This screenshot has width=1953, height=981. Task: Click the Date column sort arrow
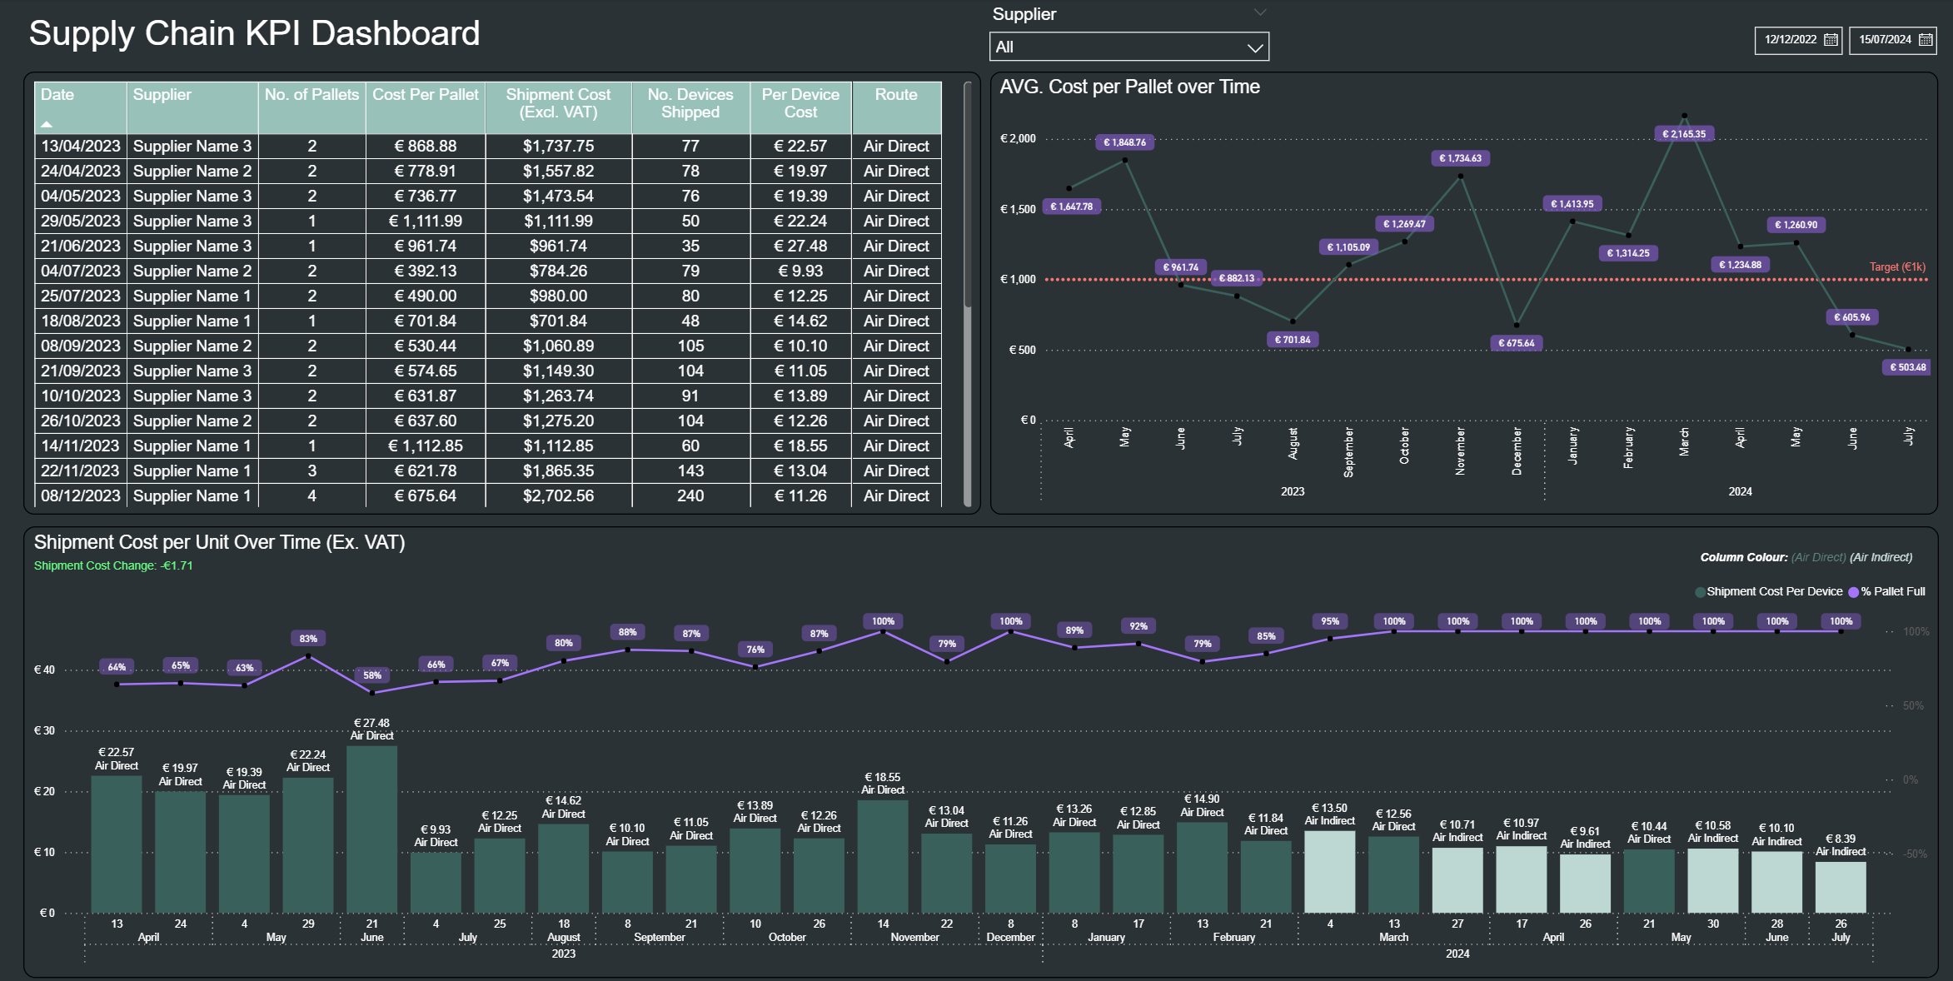[x=47, y=124]
